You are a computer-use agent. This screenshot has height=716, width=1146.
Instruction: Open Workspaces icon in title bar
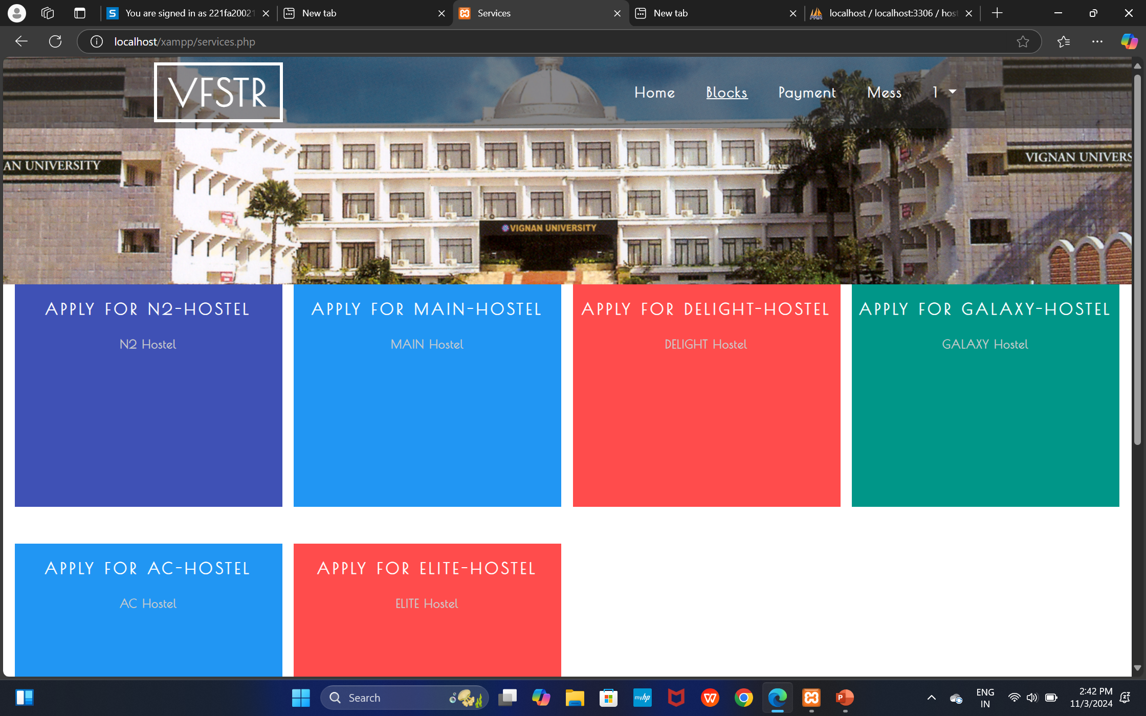[48, 13]
